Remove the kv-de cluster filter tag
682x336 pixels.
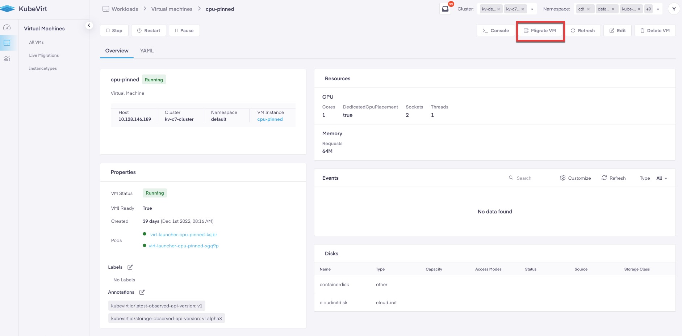[x=498, y=9]
